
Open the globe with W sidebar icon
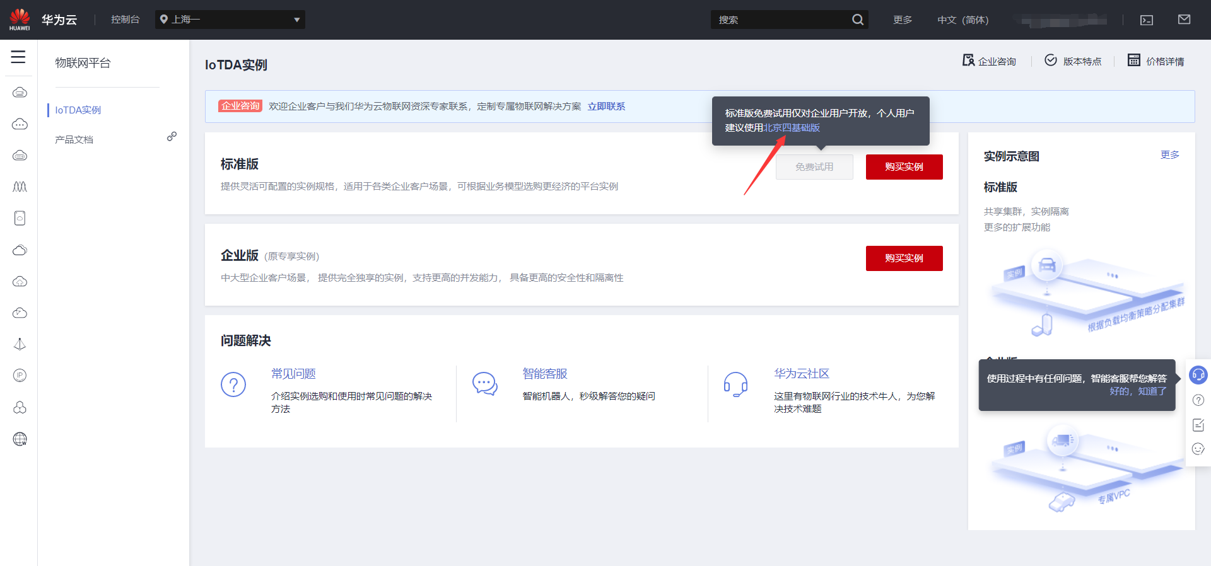[20, 439]
